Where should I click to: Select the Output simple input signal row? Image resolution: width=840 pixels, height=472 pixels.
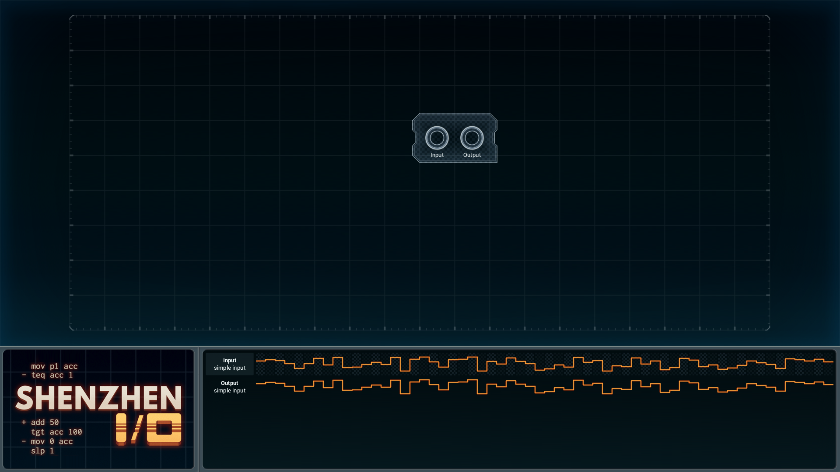tap(520, 387)
